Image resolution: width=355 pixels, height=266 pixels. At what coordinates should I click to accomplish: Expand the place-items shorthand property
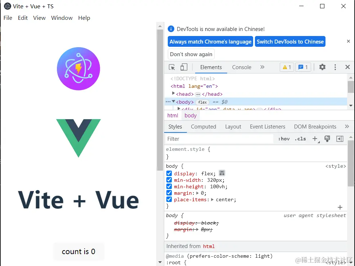pyautogui.click(x=212, y=200)
